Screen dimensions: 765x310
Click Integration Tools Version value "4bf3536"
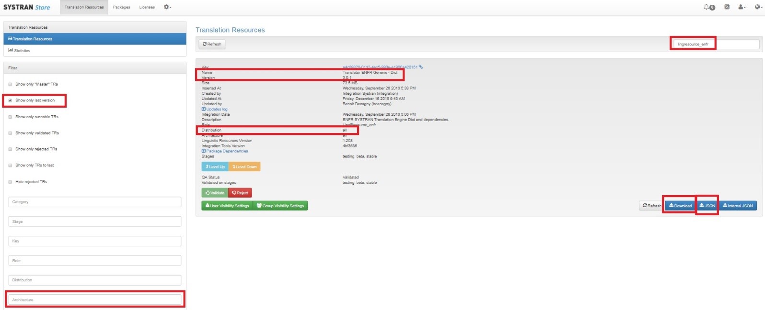pyautogui.click(x=349, y=146)
